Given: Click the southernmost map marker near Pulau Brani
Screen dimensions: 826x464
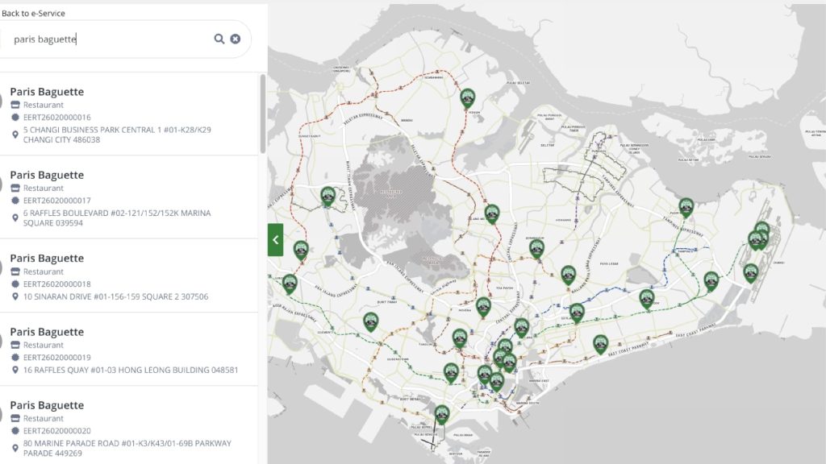Looking at the screenshot, I should [x=441, y=414].
